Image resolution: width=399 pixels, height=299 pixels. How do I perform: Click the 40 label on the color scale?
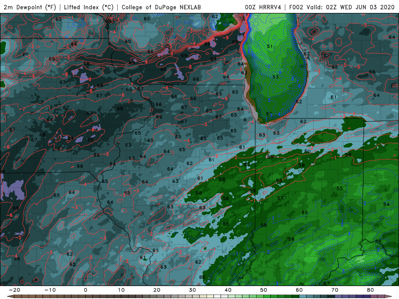pyautogui.click(x=228, y=290)
